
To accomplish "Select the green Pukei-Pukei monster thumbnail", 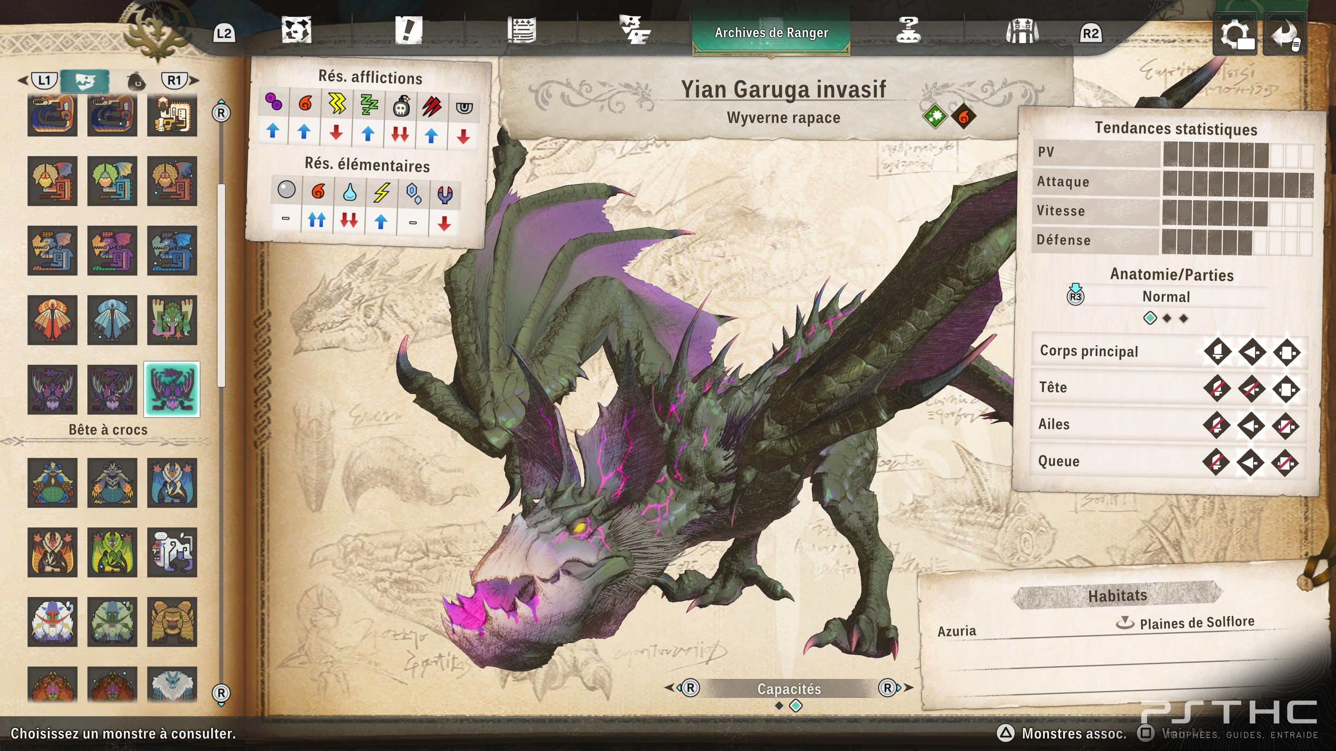I will click(172, 320).
